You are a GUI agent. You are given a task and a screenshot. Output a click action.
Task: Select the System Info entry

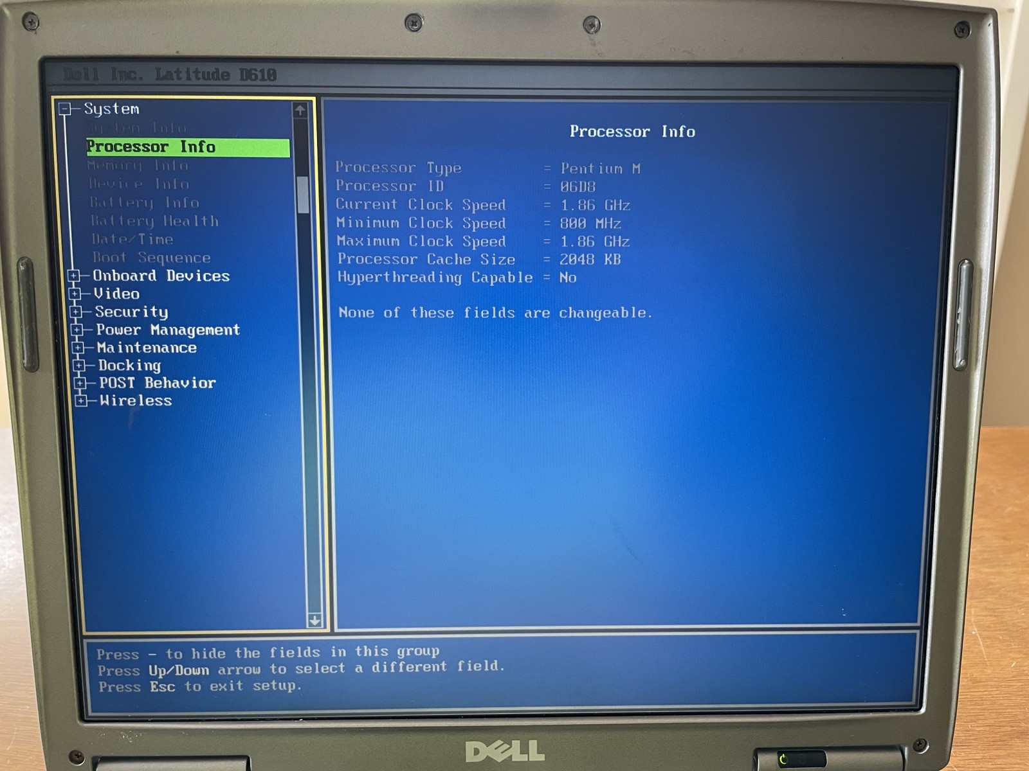[x=136, y=128]
